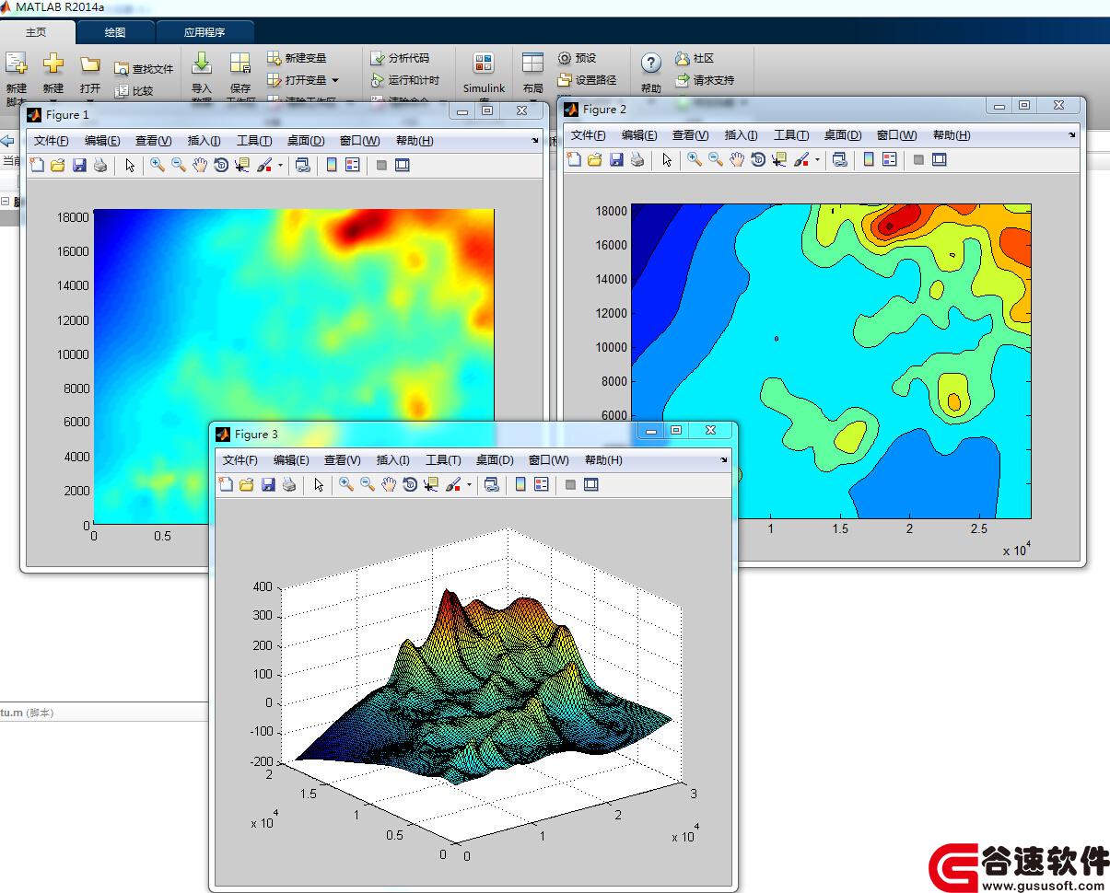Toggle Insert Colorbar in Figure 1 toolbar
1110x893 pixels.
tap(332, 166)
